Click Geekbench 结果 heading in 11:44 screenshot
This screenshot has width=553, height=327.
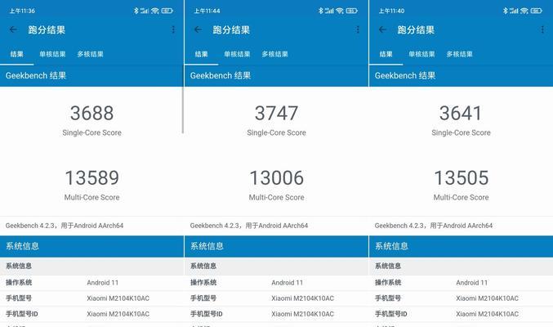(221, 75)
